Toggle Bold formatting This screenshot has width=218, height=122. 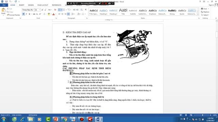(x=24, y=14)
